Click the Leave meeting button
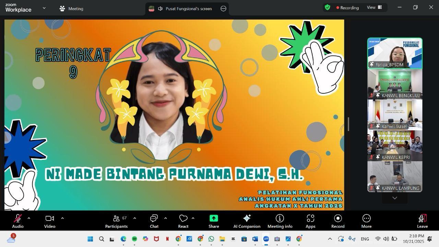The image size is (439, 247). tap(422, 221)
